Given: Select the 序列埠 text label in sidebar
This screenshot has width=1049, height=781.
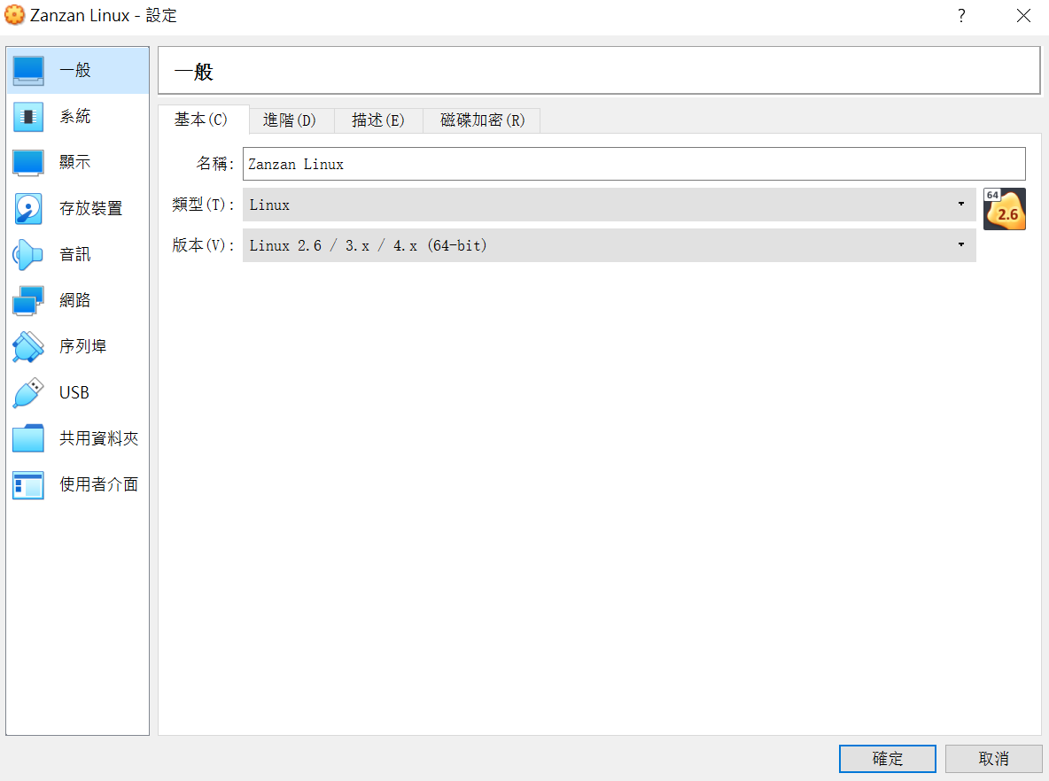Looking at the screenshot, I should pyautogui.click(x=83, y=346).
